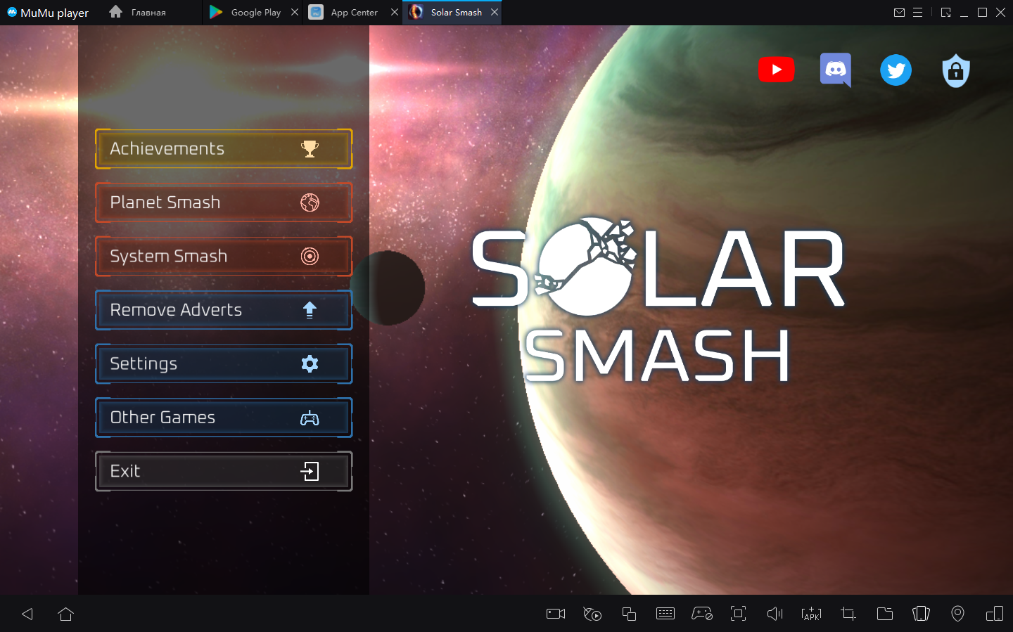The height and width of the screenshot is (632, 1013).
Task: Open the YouTube channel icon
Action: click(x=776, y=70)
